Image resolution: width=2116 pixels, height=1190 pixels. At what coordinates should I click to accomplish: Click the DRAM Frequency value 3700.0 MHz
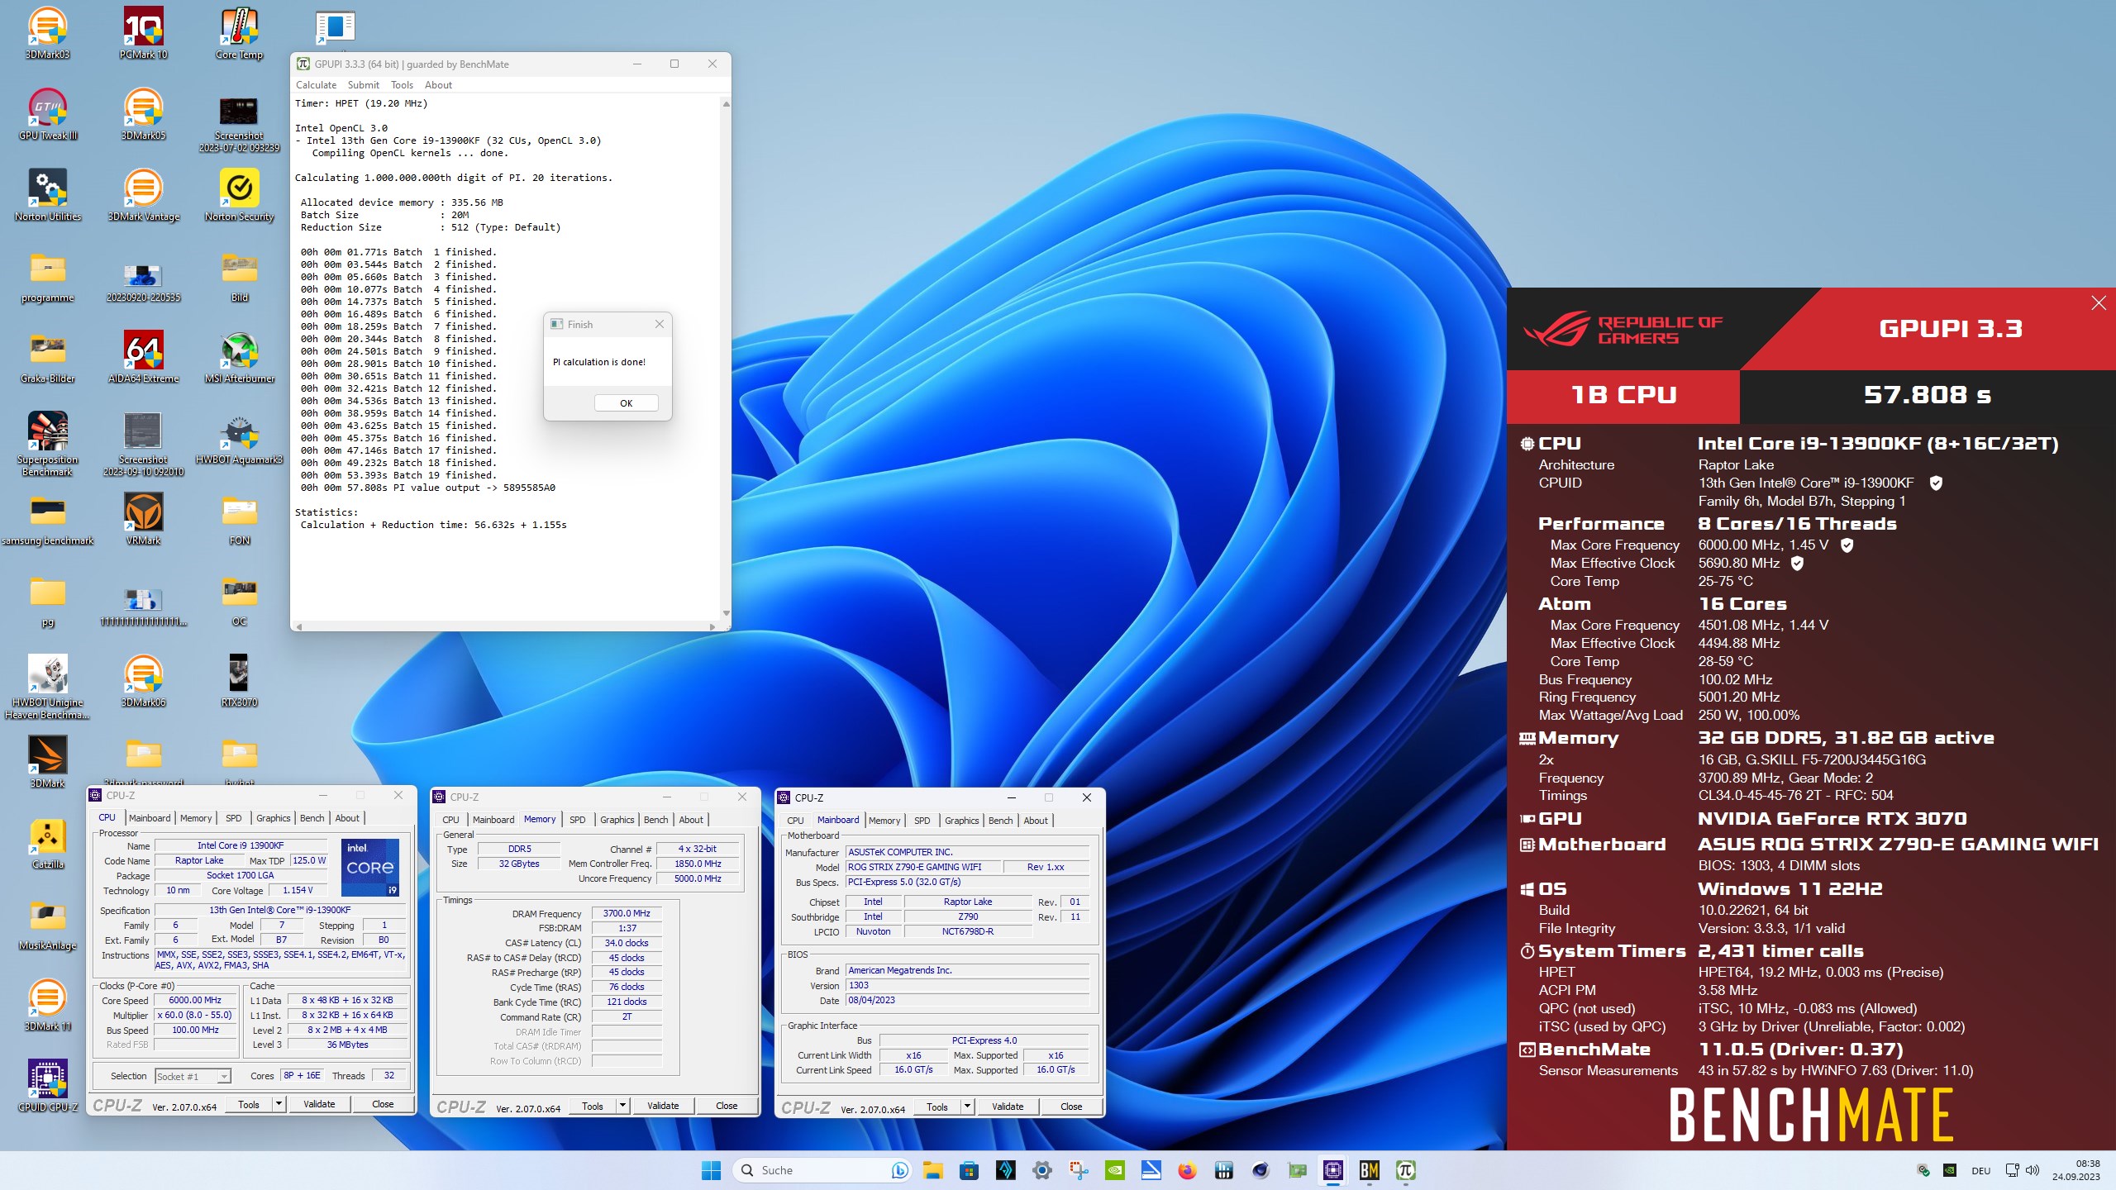tap(627, 913)
